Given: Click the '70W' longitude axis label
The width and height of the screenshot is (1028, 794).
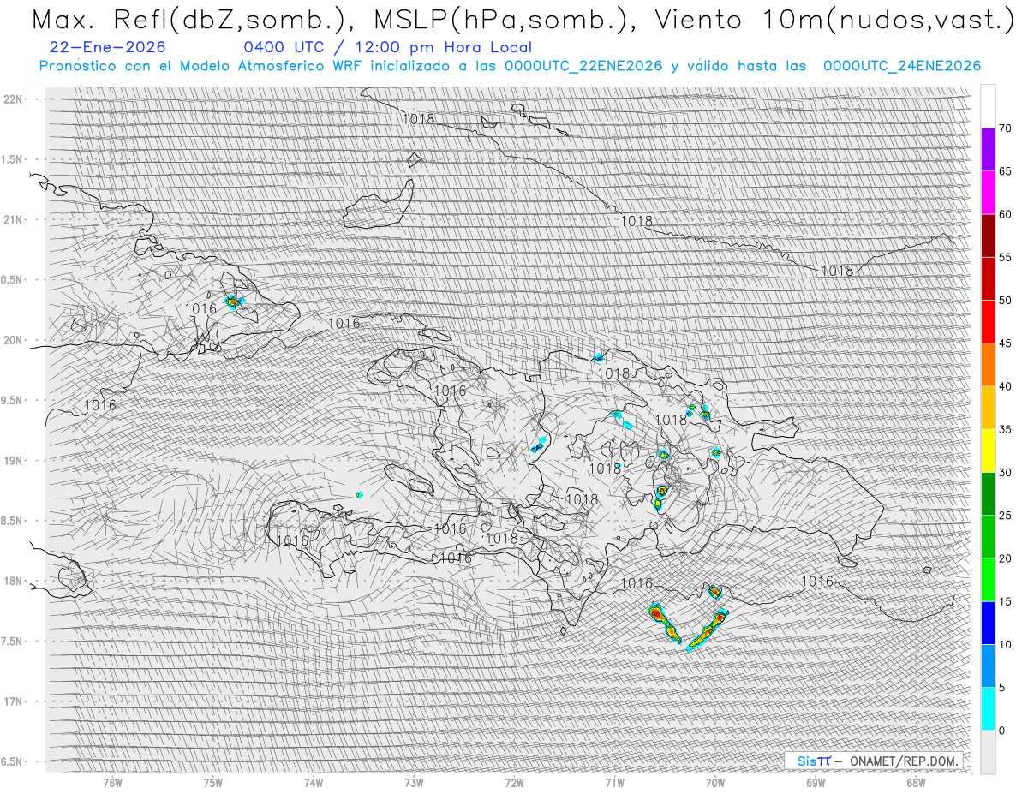Looking at the screenshot, I should [715, 784].
